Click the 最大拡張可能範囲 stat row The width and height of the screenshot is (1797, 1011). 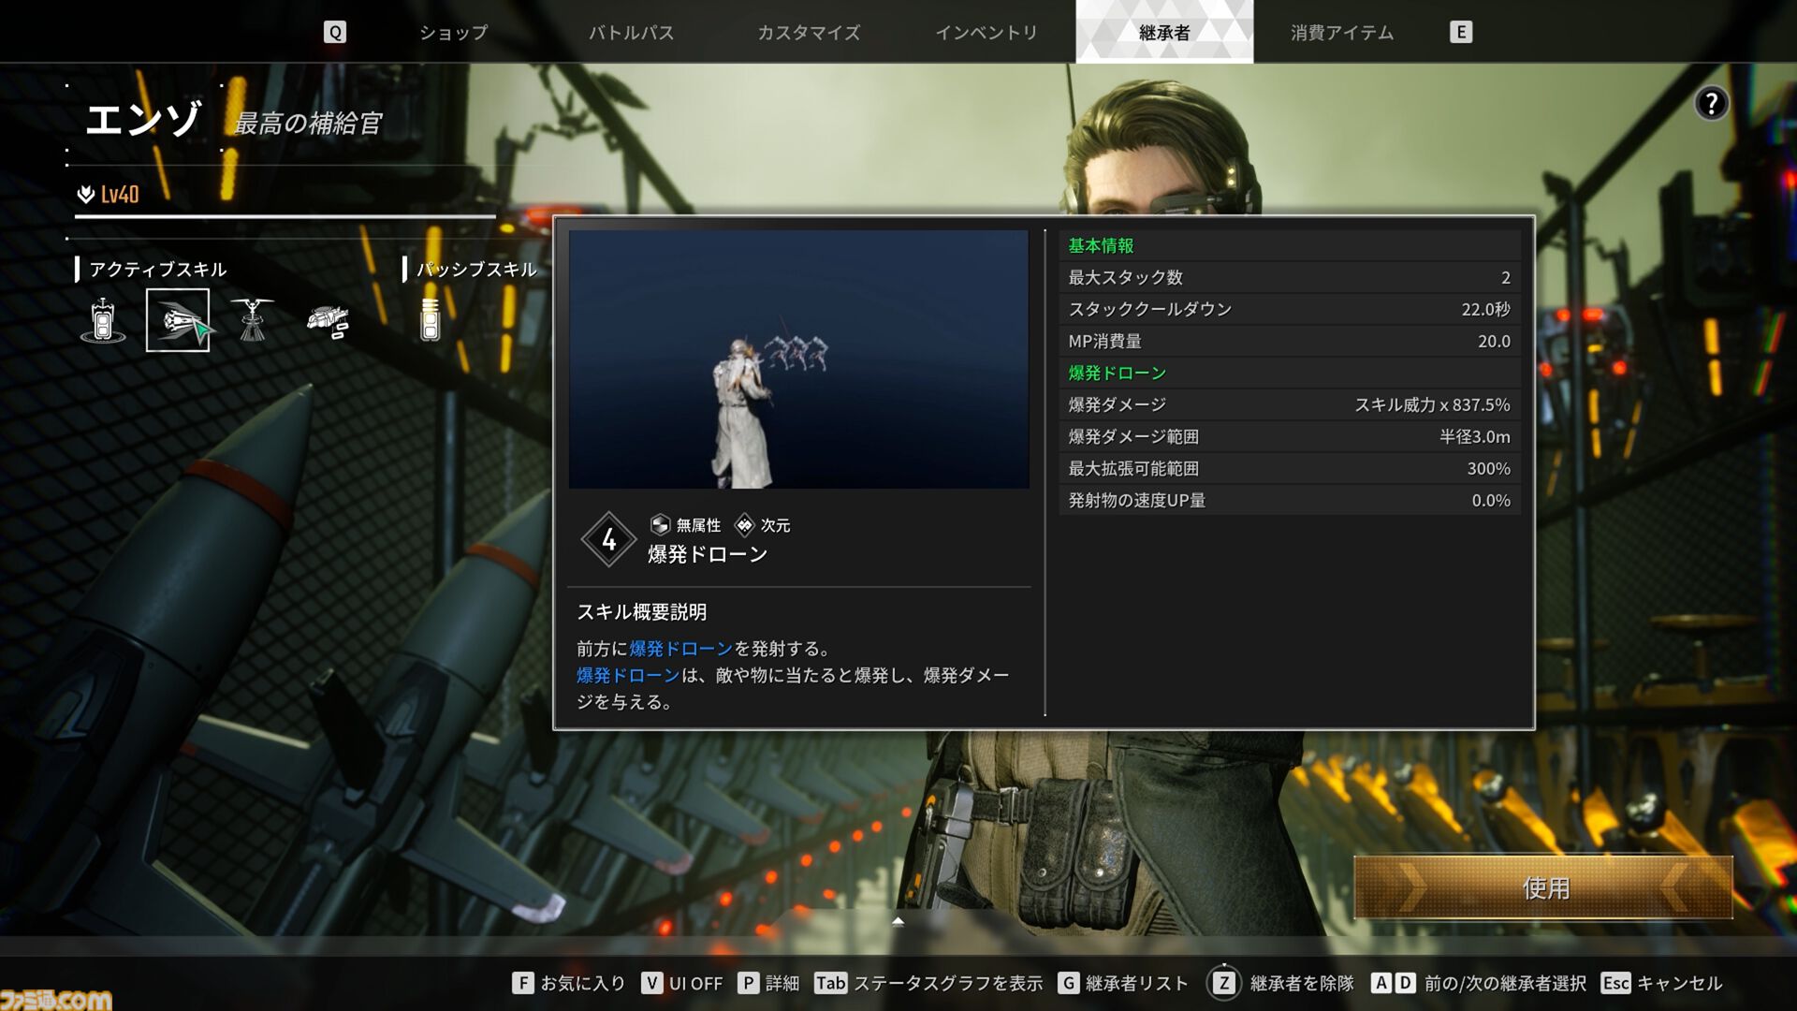pyautogui.click(x=1290, y=468)
